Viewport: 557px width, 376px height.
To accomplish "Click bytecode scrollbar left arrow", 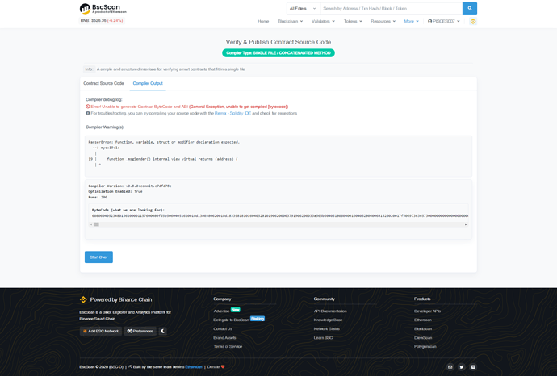I will (91, 224).
